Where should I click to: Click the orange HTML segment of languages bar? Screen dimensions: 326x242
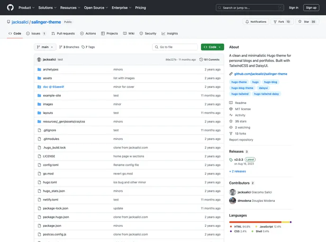[255, 222]
